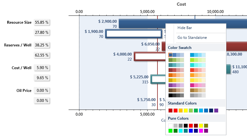Select the white swatch in Pure Colors
This screenshot has height=138, width=247.
point(170,126)
